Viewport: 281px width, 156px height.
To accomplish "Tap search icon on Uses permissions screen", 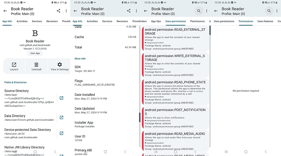I will [199, 11].
